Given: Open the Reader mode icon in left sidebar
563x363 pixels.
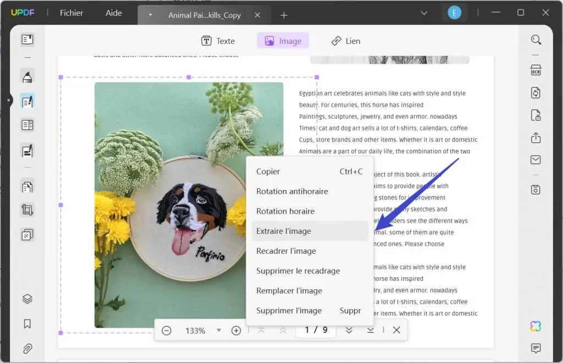Looking at the screenshot, I should (27, 40).
